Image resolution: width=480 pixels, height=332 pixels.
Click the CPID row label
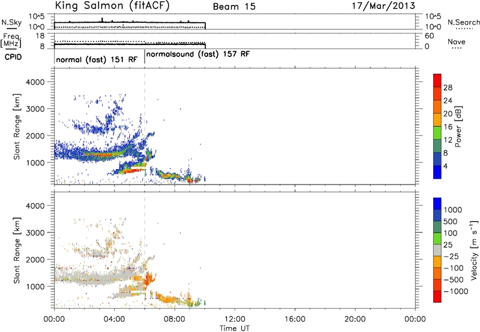pos(13,57)
